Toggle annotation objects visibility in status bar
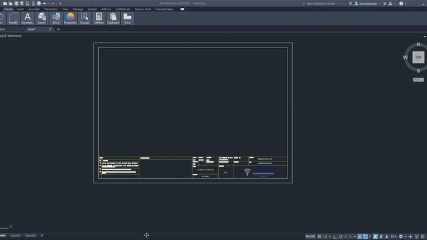427x240 pixels. pyautogui.click(x=375, y=237)
